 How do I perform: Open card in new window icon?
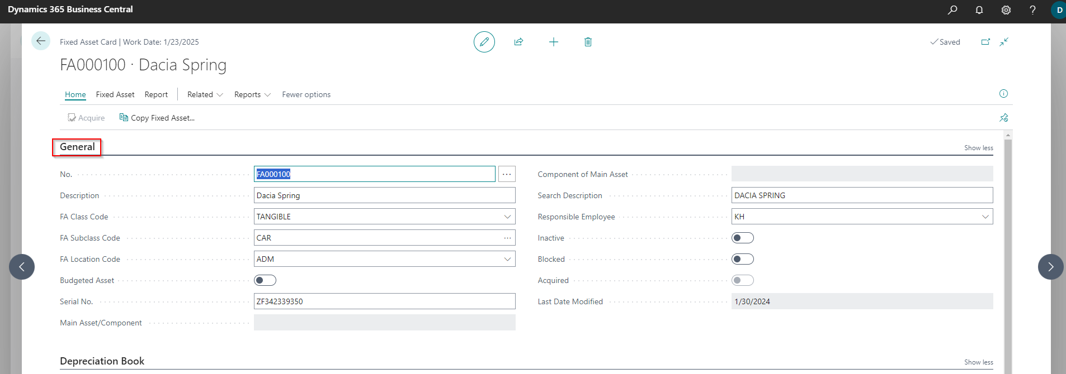click(x=986, y=42)
